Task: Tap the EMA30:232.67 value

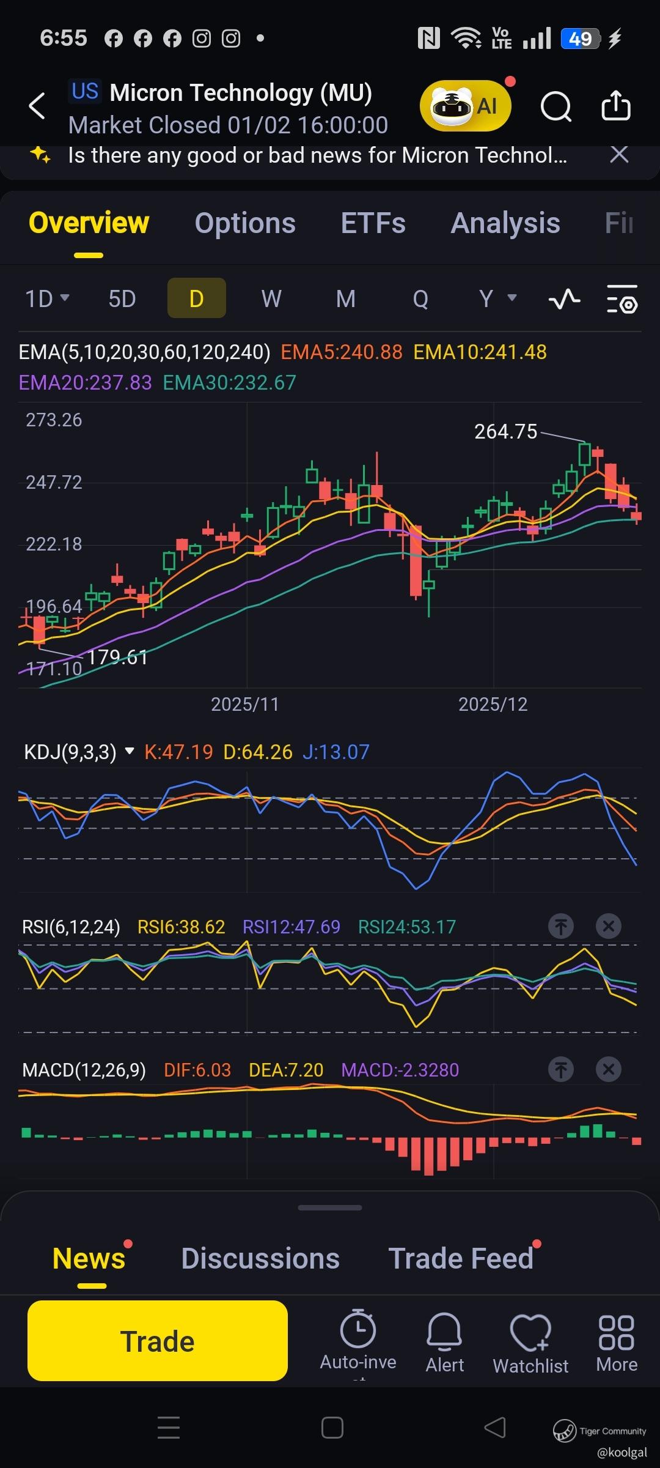Action: (x=229, y=382)
